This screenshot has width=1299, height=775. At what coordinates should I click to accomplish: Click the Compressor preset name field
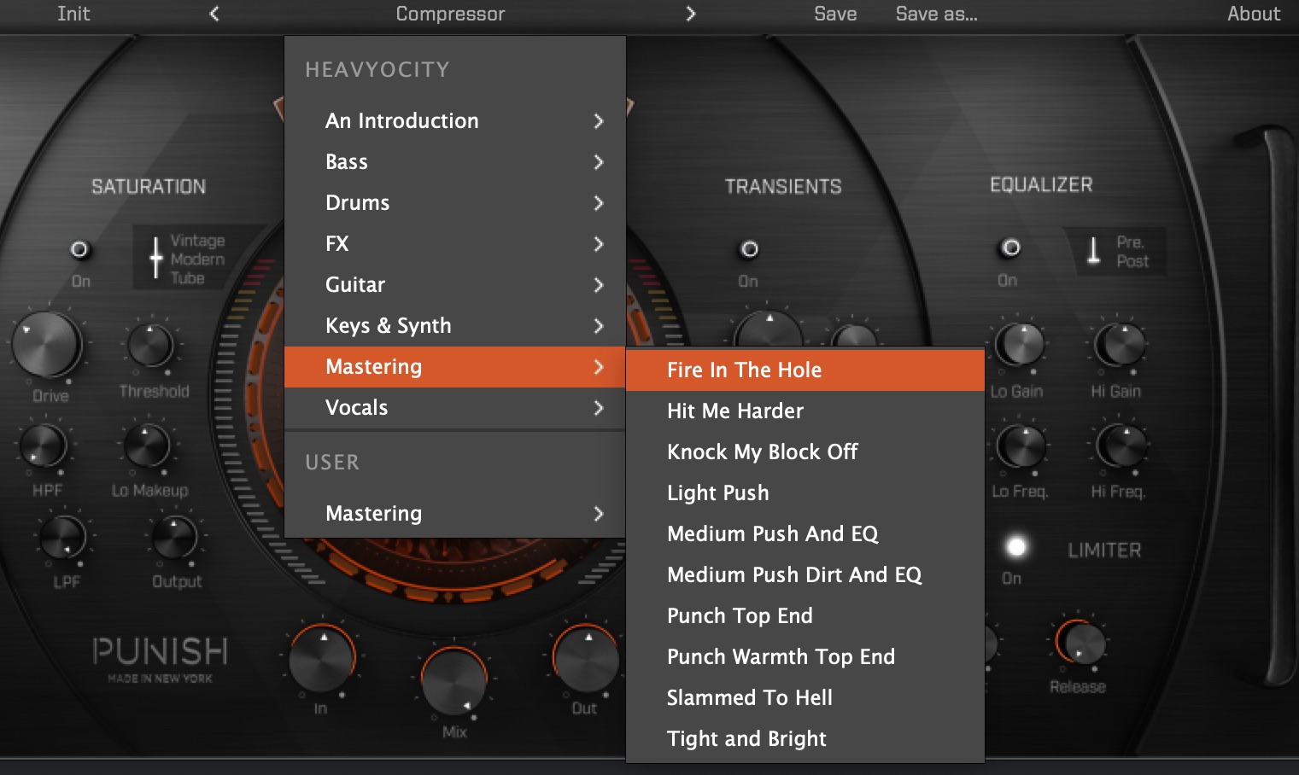coord(450,14)
